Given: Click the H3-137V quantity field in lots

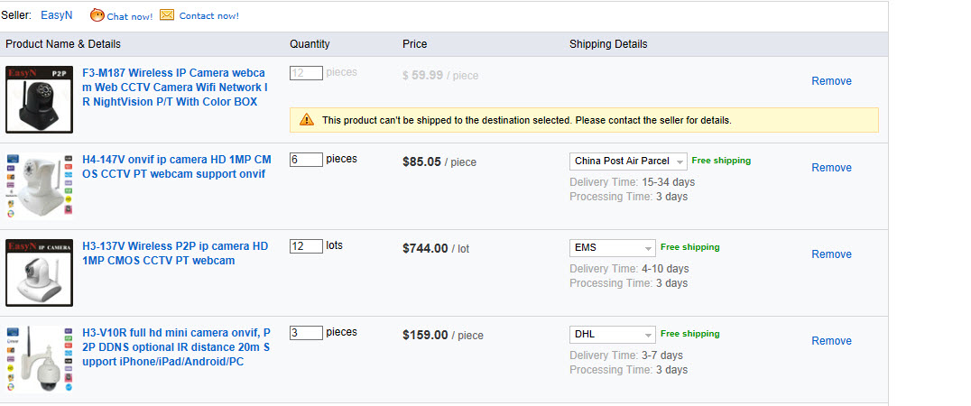Looking at the screenshot, I should click(x=306, y=246).
